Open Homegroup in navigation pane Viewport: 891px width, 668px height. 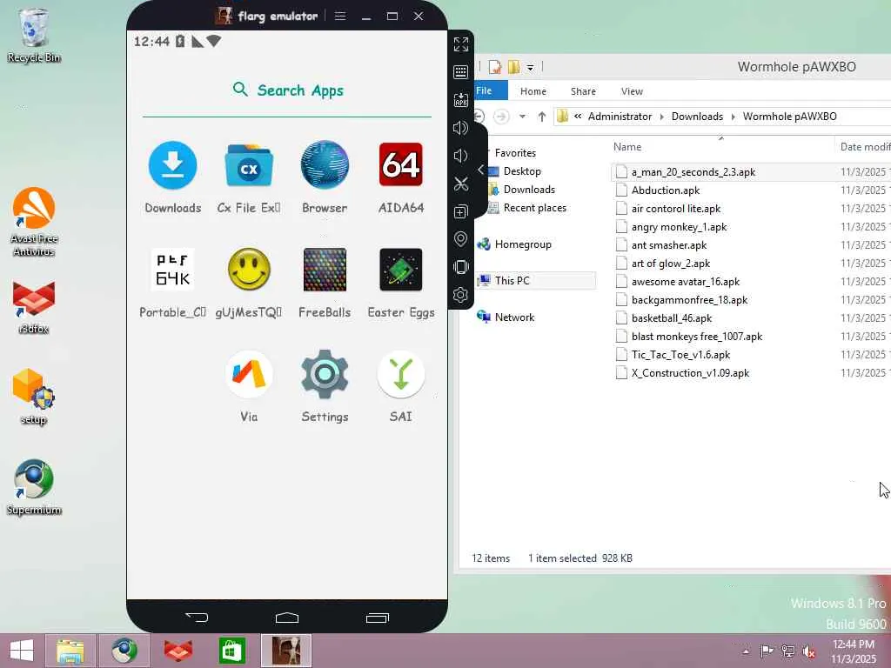pyautogui.click(x=522, y=244)
